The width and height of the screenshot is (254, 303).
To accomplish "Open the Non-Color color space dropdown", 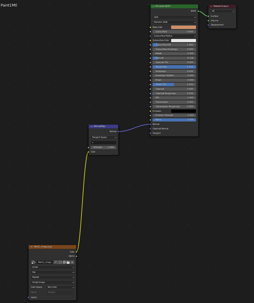I will 60,287.
